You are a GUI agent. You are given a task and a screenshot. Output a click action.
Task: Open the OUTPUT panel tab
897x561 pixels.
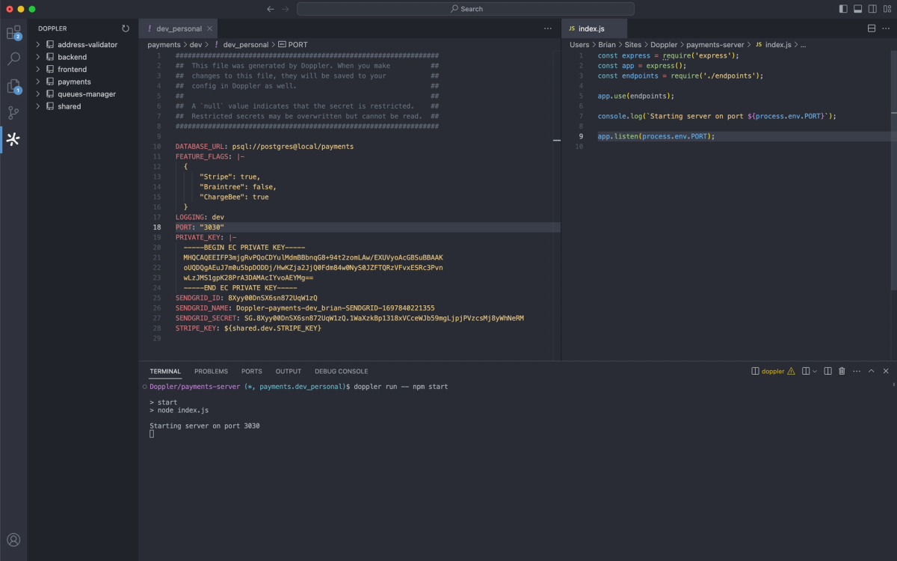(288, 371)
